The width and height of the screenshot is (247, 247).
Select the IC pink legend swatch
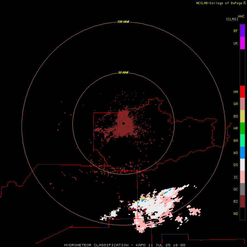[242, 177]
